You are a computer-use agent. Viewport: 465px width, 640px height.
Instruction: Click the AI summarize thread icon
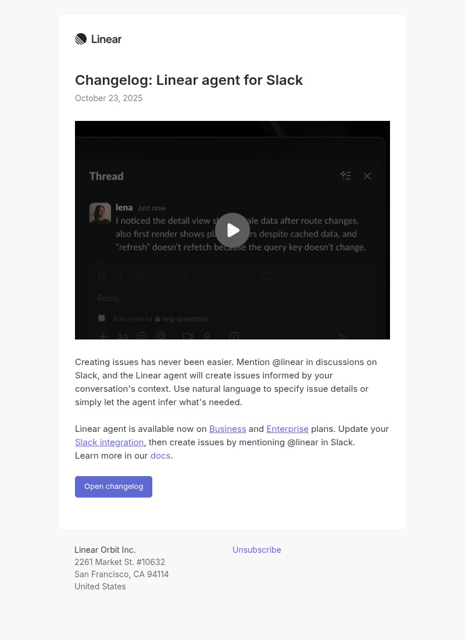(x=346, y=176)
